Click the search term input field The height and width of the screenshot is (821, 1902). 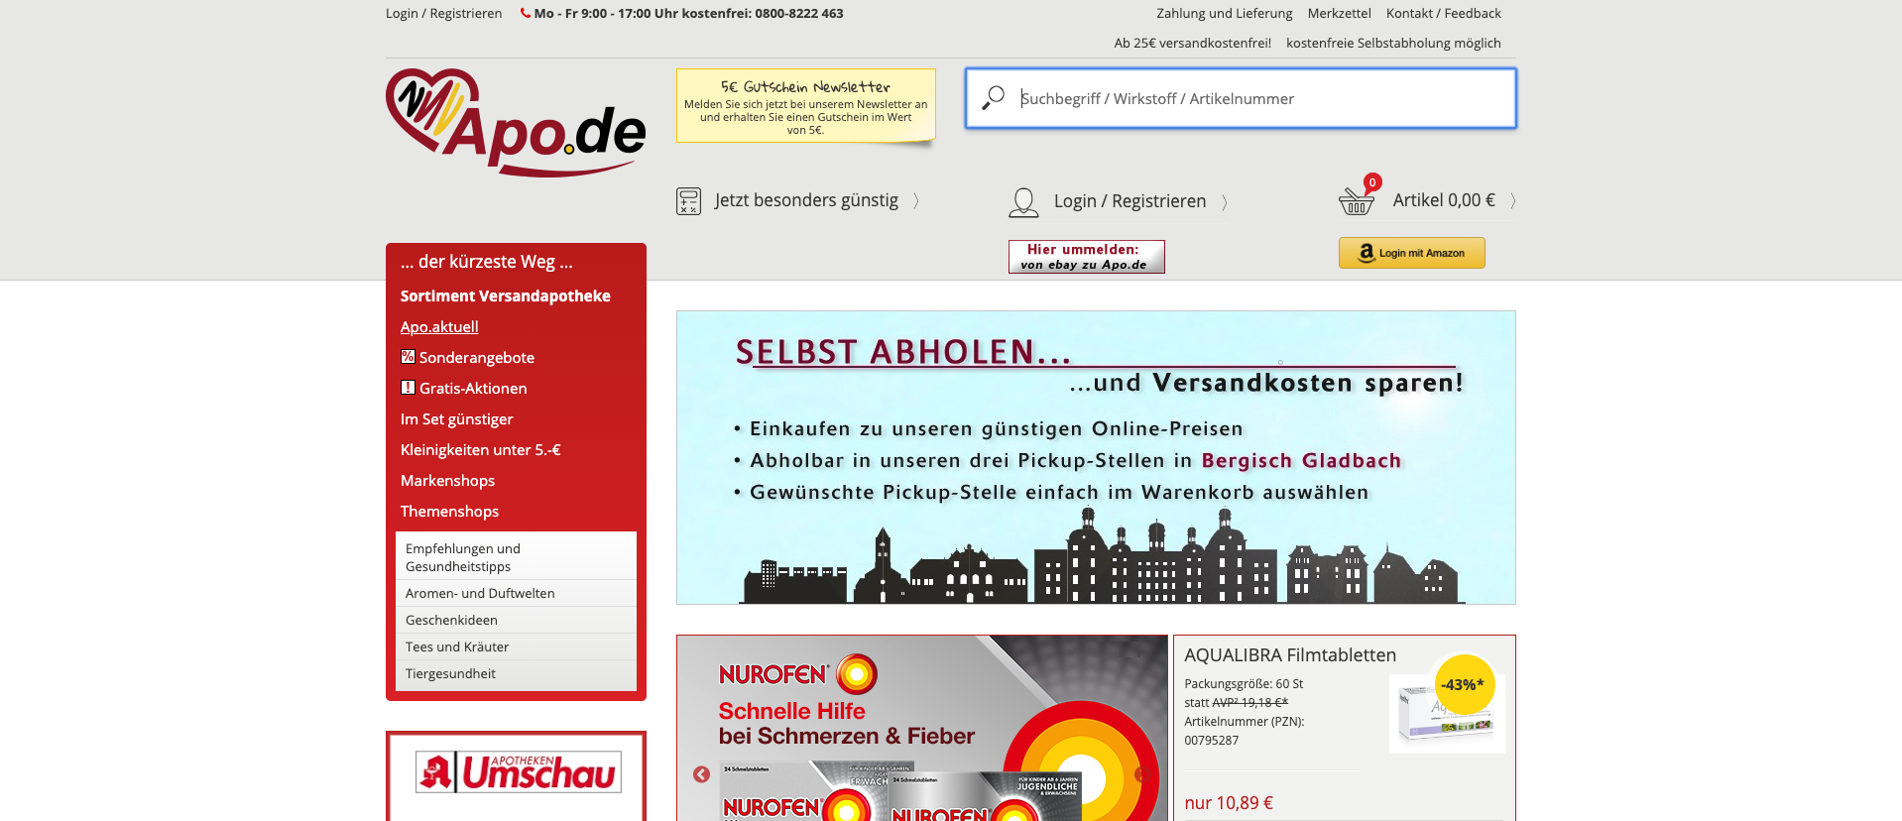tap(1259, 99)
